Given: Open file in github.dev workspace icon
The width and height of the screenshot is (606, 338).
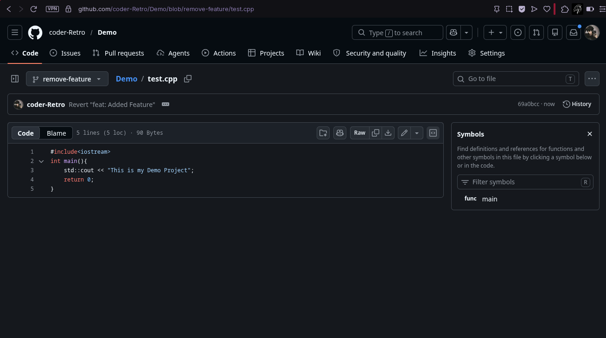Looking at the screenshot, I should [323, 133].
